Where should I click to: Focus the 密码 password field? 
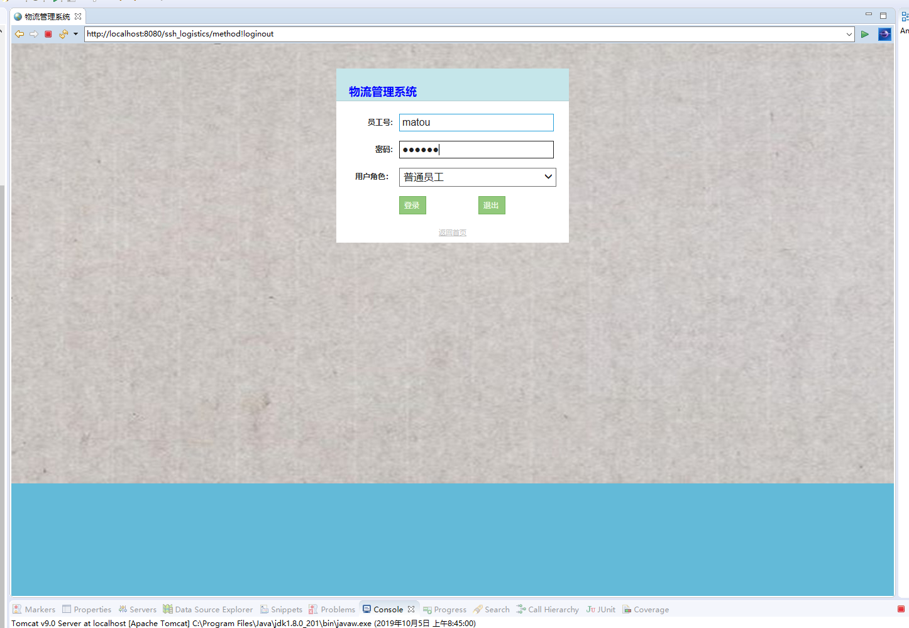click(x=477, y=150)
